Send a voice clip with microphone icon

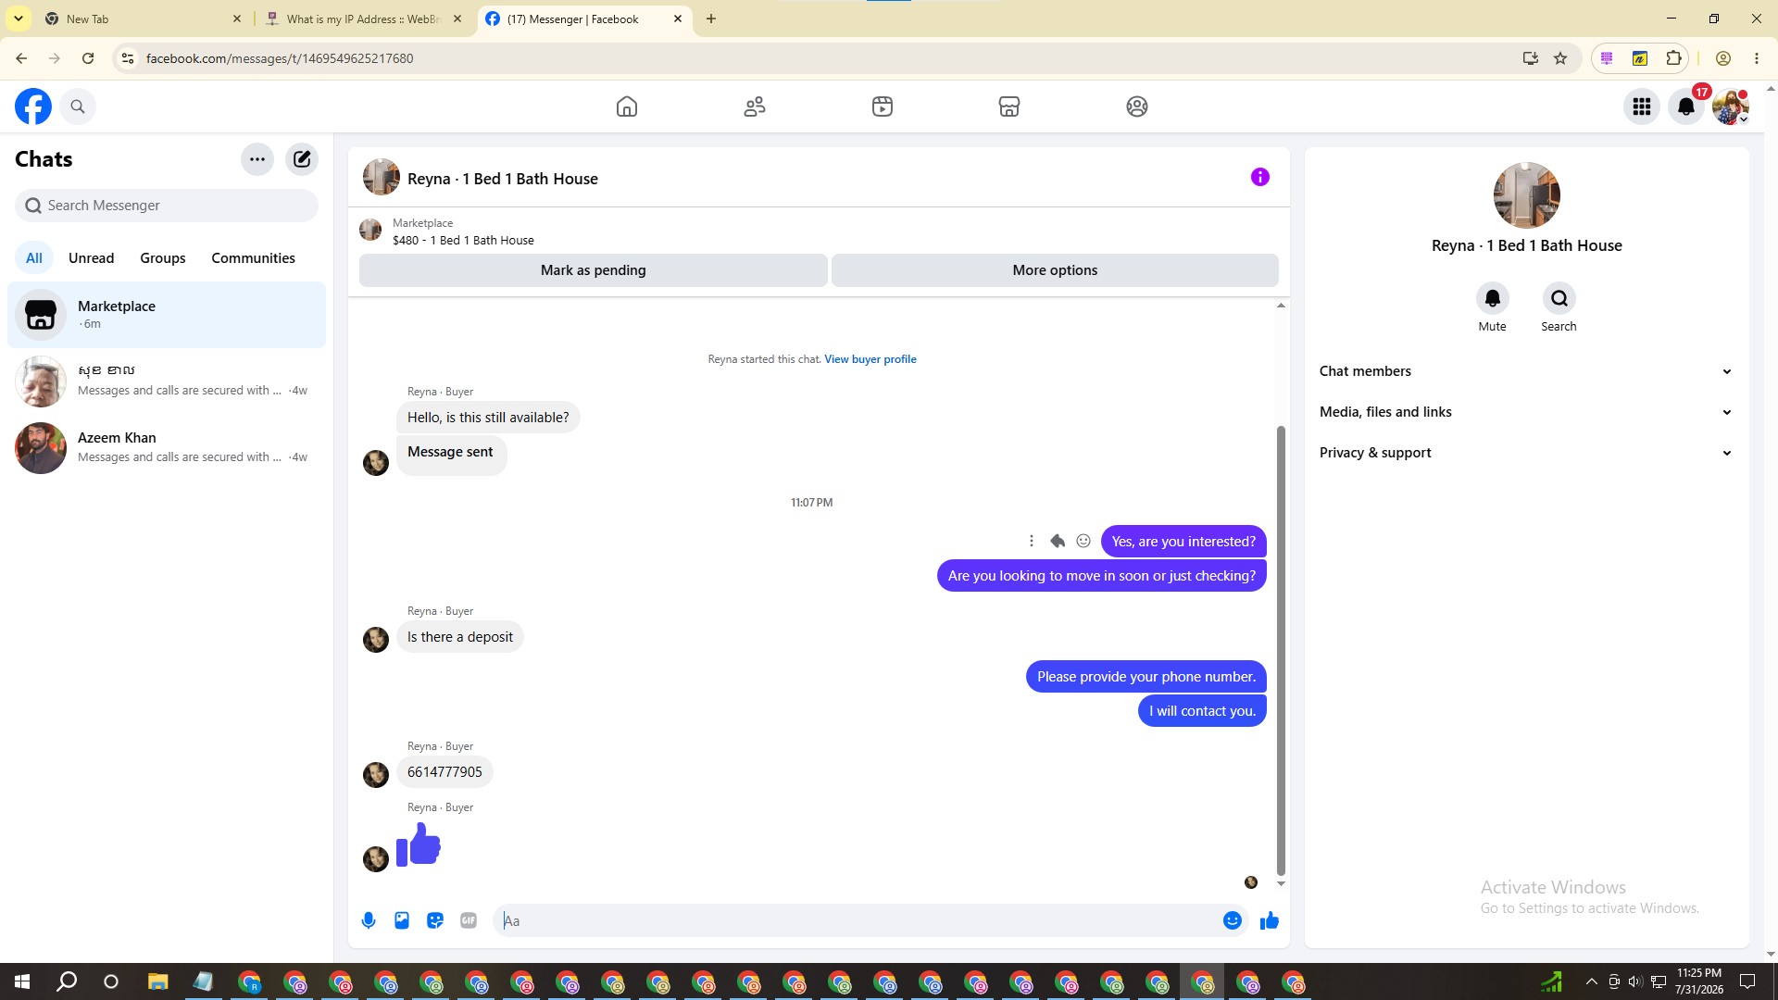pos(369,920)
